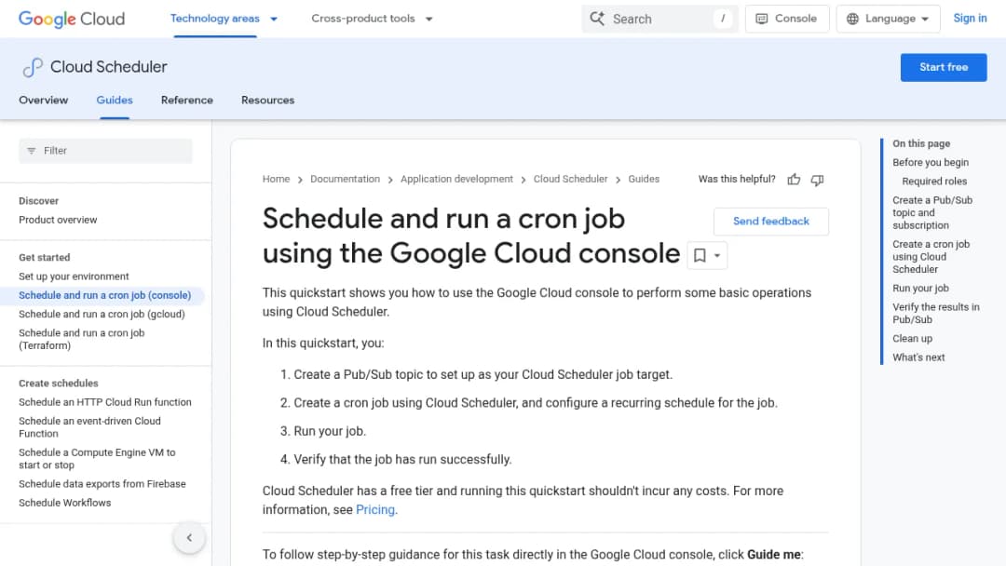The image size is (1006, 566).
Task: Go to Documentation breadcrumb
Action: coord(346,179)
